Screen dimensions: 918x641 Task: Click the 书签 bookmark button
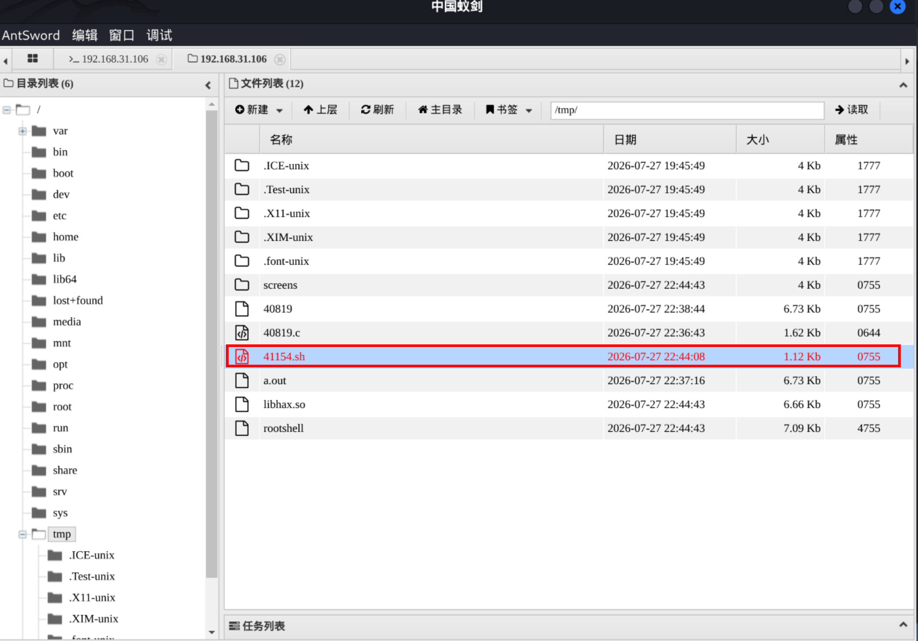coord(501,110)
